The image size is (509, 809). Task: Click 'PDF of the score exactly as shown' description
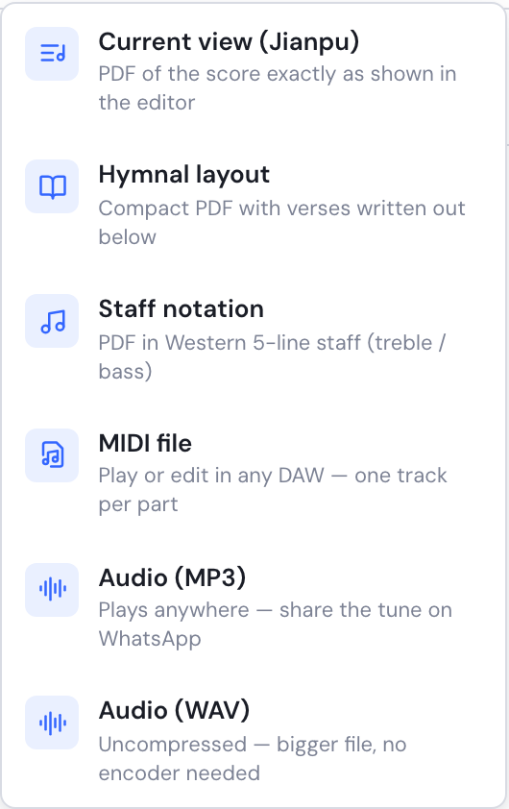(x=278, y=88)
